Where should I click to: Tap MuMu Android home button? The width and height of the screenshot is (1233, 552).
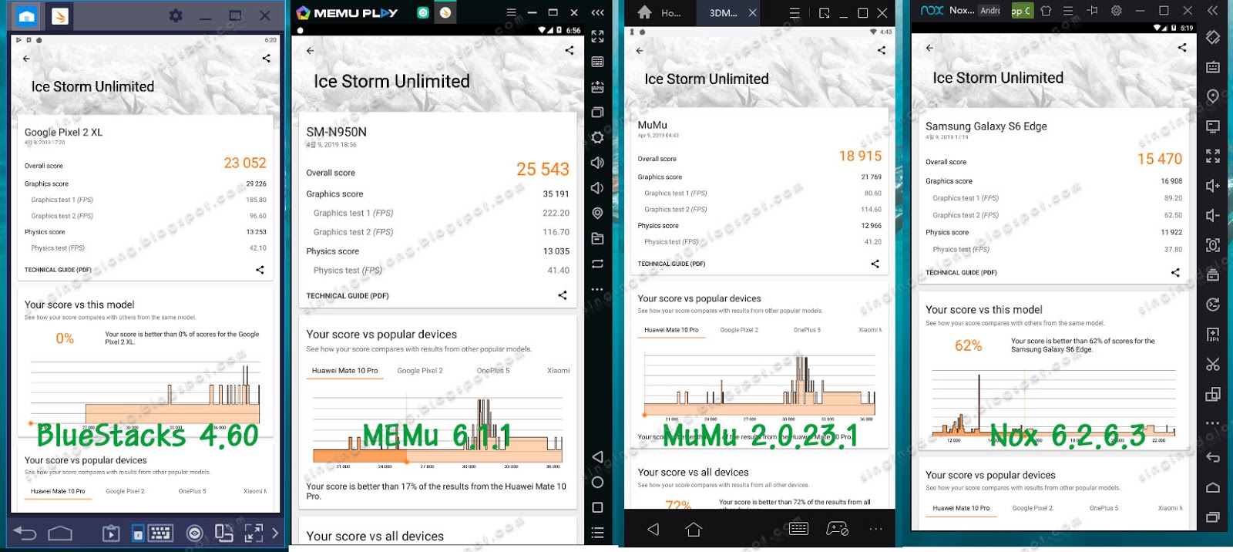pyautogui.click(x=694, y=529)
